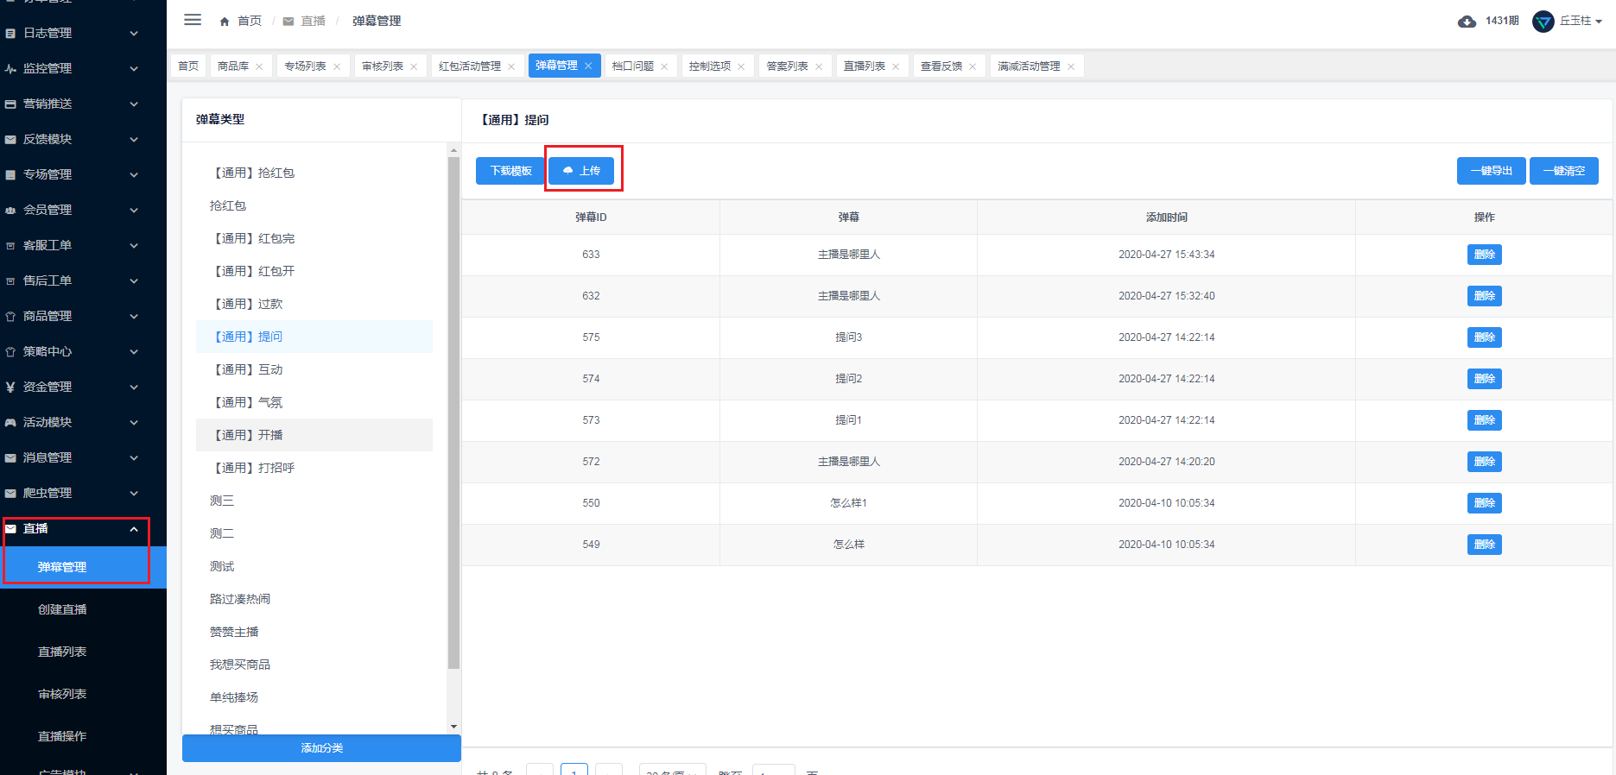
Task: Expand the 日志管理 menu chevron
Action: point(134,34)
